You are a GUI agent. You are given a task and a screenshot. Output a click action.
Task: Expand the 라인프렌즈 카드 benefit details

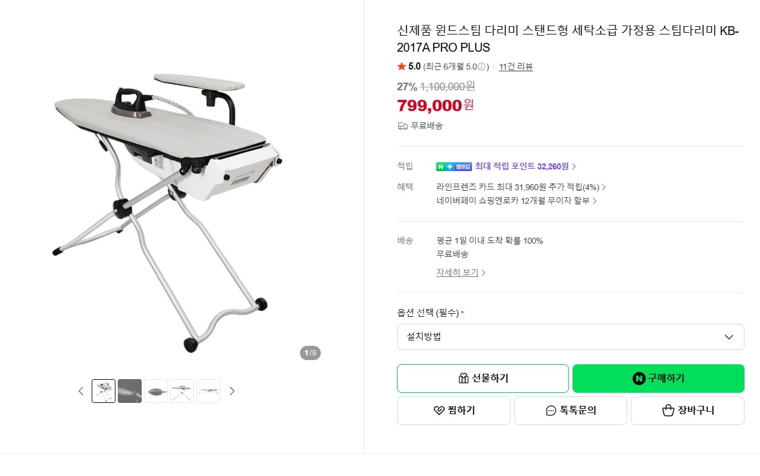[521, 187]
